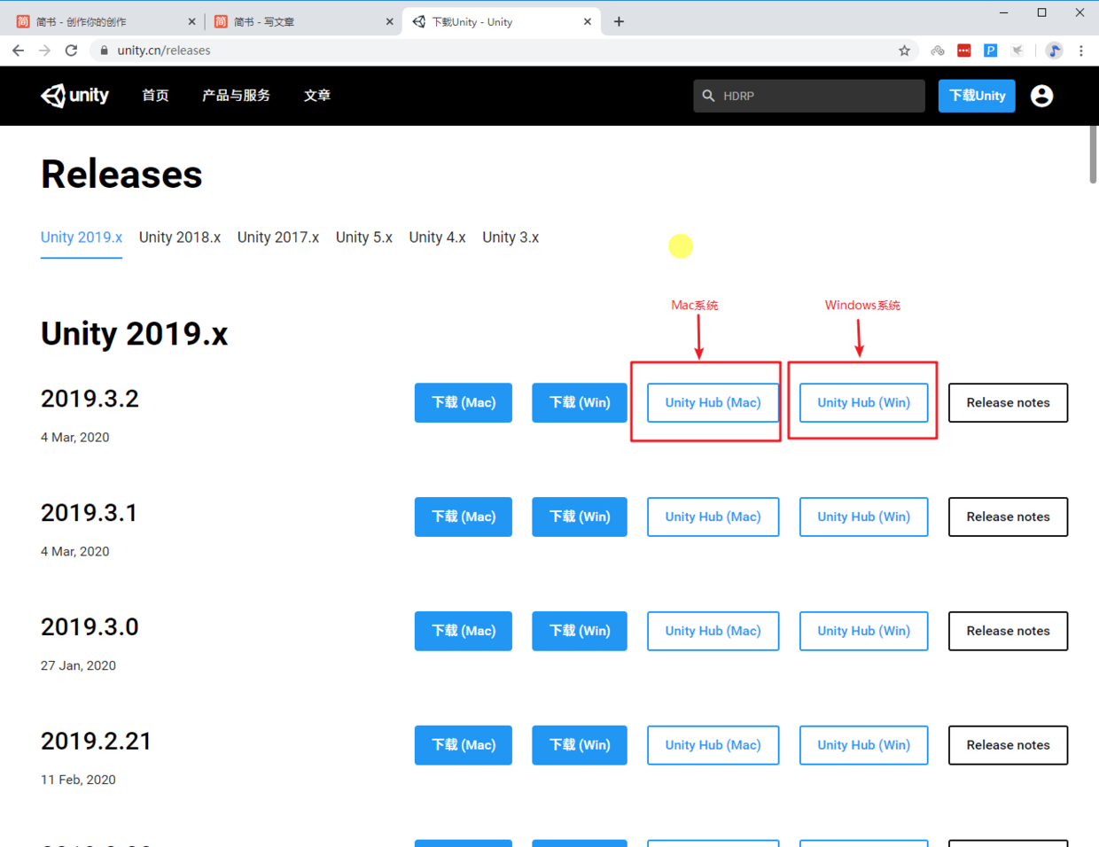Screen dimensions: 1099x847
Task: Switch to the Unity 4.x release tab
Action: [x=437, y=237]
